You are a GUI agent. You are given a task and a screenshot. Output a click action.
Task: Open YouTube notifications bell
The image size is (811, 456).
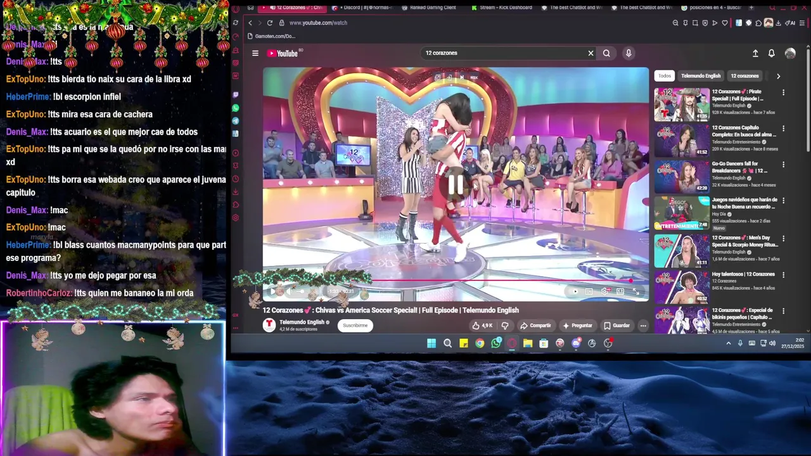click(x=772, y=53)
